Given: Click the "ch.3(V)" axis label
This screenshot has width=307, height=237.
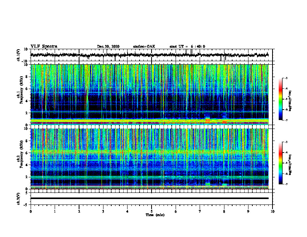Looking at the screenshot, I should pos(19,199).
